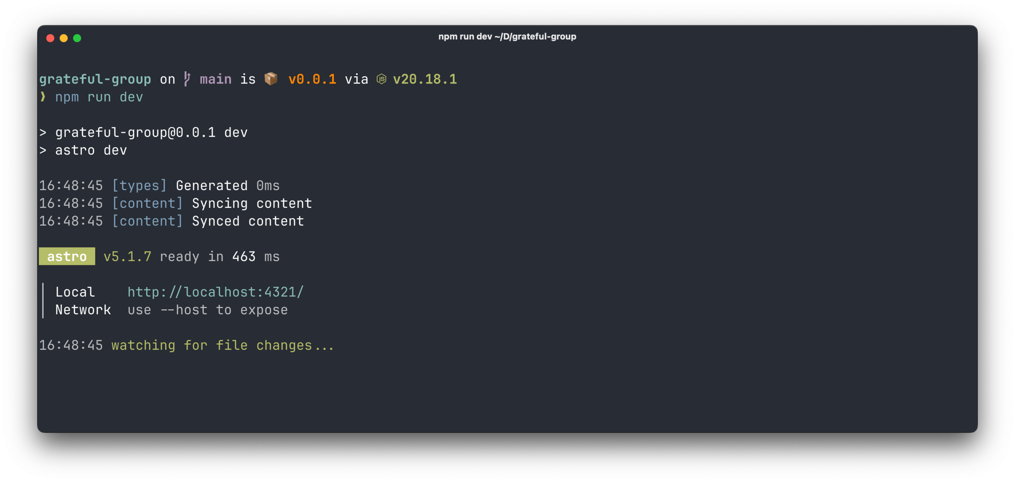The image size is (1015, 482).
Task: Click the yellow prompt arrow character
Action: pyautogui.click(x=43, y=97)
